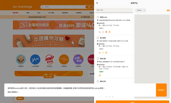The width and height of the screenshot is (171, 103).
Task: Click the grey closed status under 淘大商場
Action: coord(102,49)
